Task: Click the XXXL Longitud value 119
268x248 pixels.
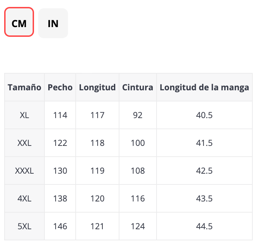Action: [97, 171]
